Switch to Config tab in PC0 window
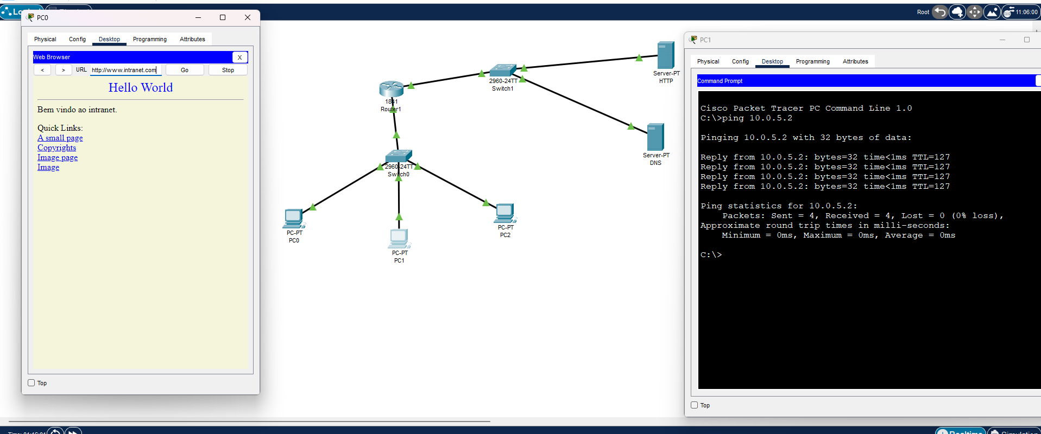 point(77,39)
